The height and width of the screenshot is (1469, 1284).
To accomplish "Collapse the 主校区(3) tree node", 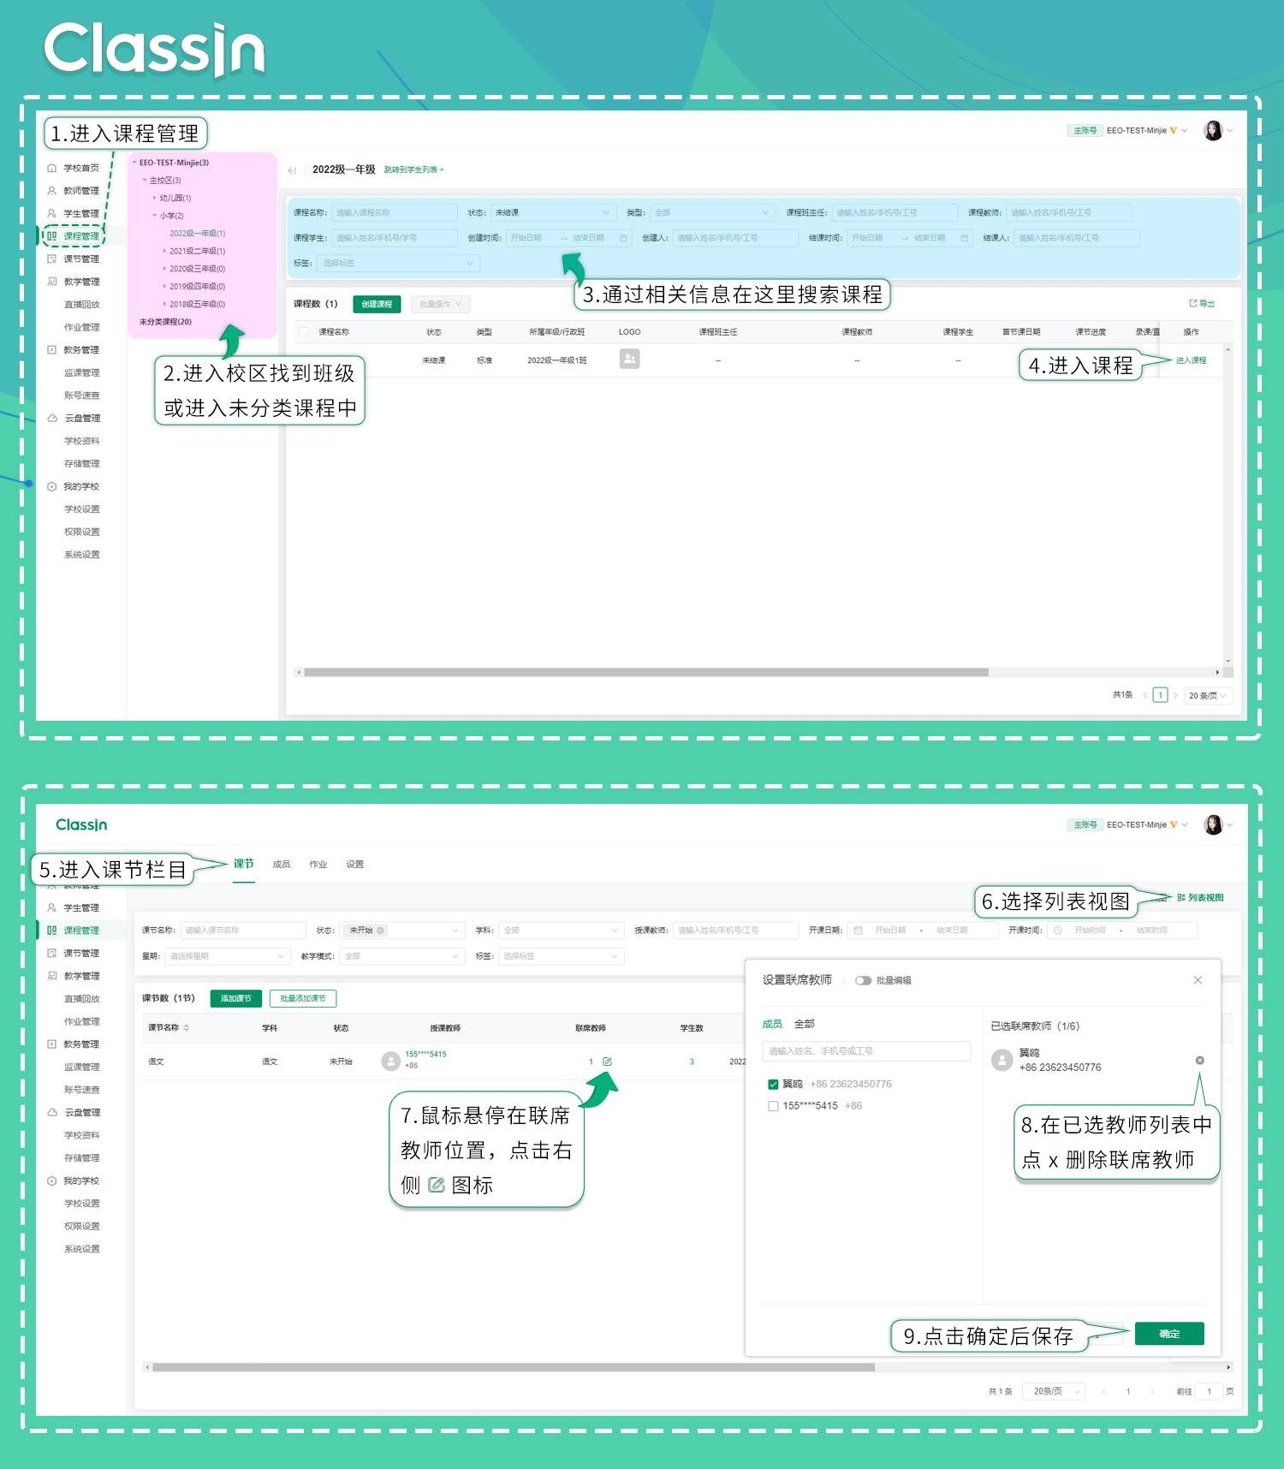I will 145,181.
